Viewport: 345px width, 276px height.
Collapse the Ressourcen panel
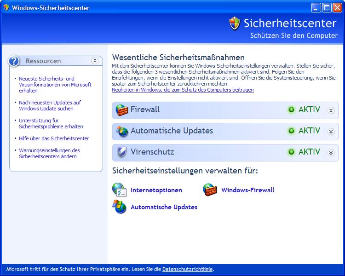click(95, 61)
